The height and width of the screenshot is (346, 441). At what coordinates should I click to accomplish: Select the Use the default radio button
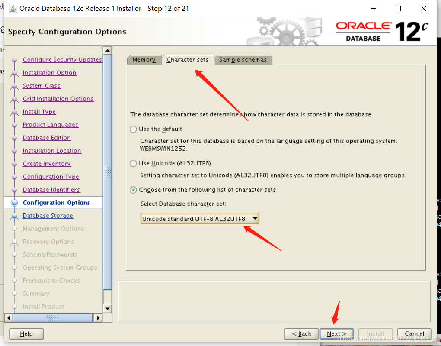(133, 129)
